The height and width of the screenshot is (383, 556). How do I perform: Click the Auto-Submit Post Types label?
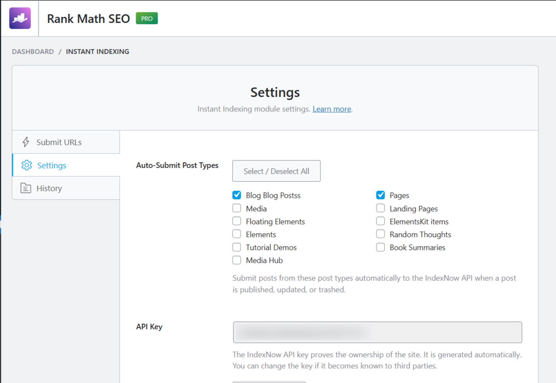pos(177,165)
